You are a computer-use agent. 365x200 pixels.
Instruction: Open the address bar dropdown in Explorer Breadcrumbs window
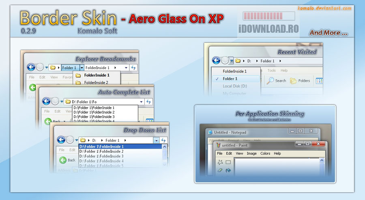[x=126, y=68]
